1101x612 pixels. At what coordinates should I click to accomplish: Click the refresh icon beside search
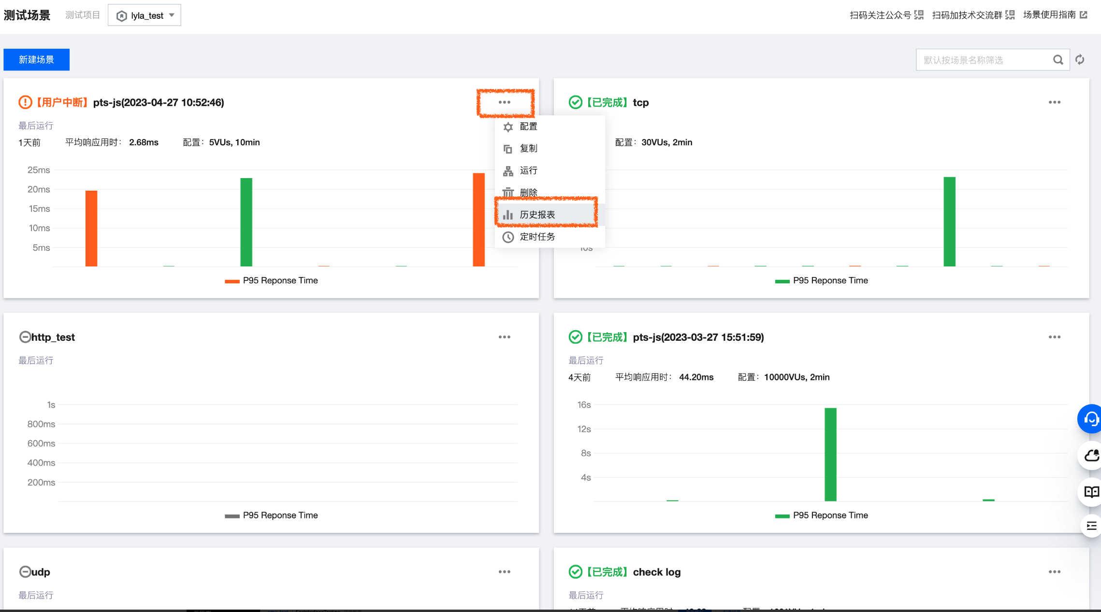1080,60
